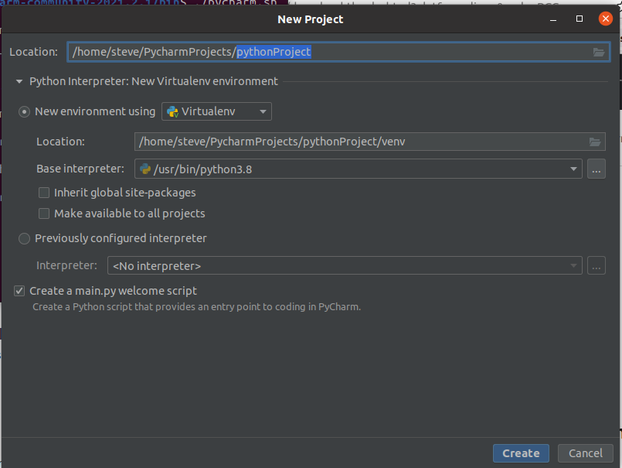Open the Virtualenv environment type dropdown
Image resolution: width=622 pixels, height=468 pixels.
[x=216, y=111]
